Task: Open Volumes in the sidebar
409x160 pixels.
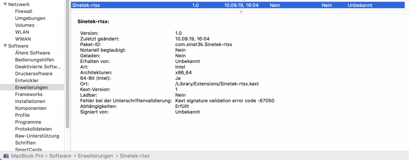Action: (x=25, y=25)
